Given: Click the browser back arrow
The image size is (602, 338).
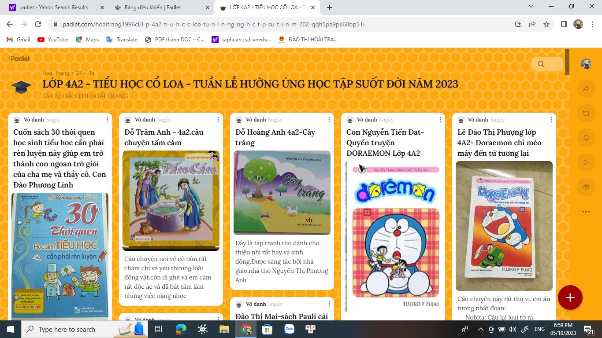Looking at the screenshot, I should [10, 24].
